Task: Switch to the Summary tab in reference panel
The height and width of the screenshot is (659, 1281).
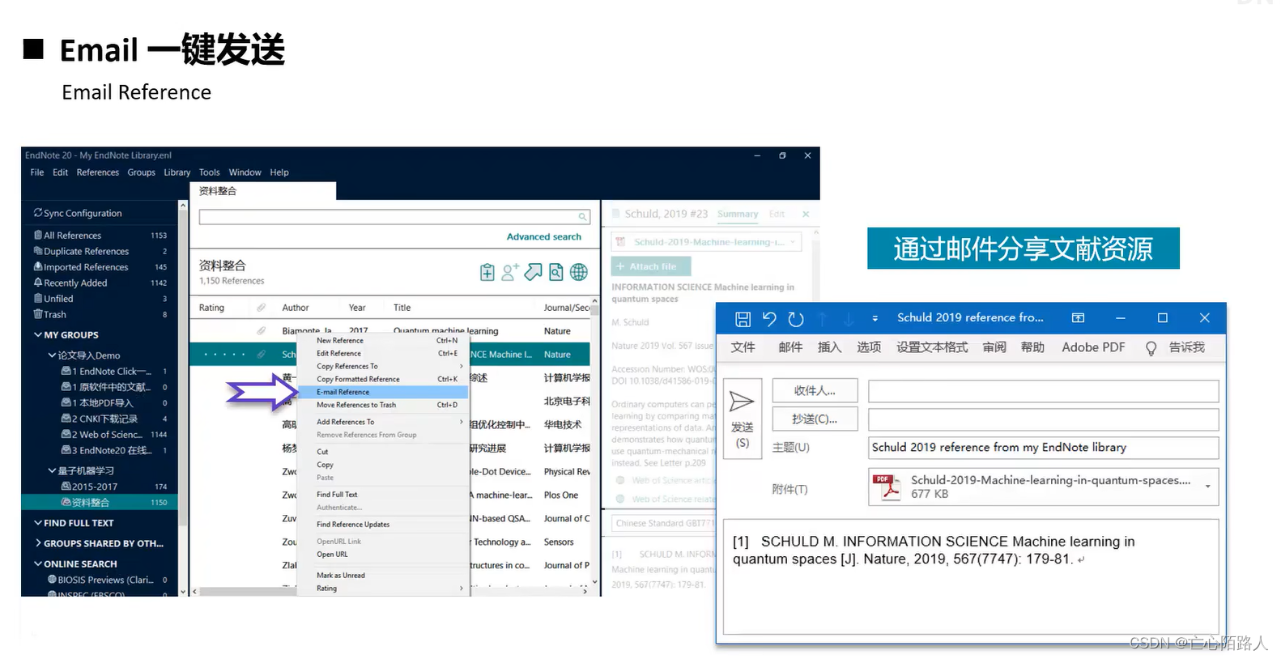Action: [x=738, y=215]
